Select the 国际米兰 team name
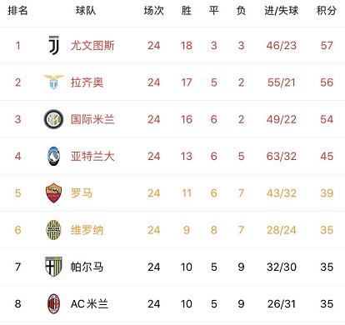The image size is (345, 325). (92, 119)
